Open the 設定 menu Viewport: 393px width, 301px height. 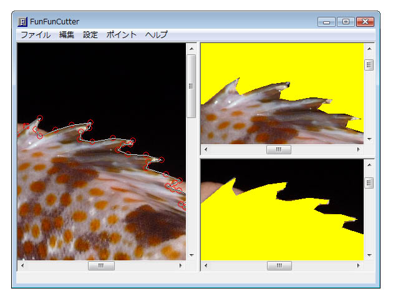click(90, 34)
